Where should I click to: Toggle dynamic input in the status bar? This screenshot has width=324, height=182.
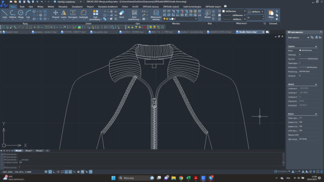pos(74,172)
